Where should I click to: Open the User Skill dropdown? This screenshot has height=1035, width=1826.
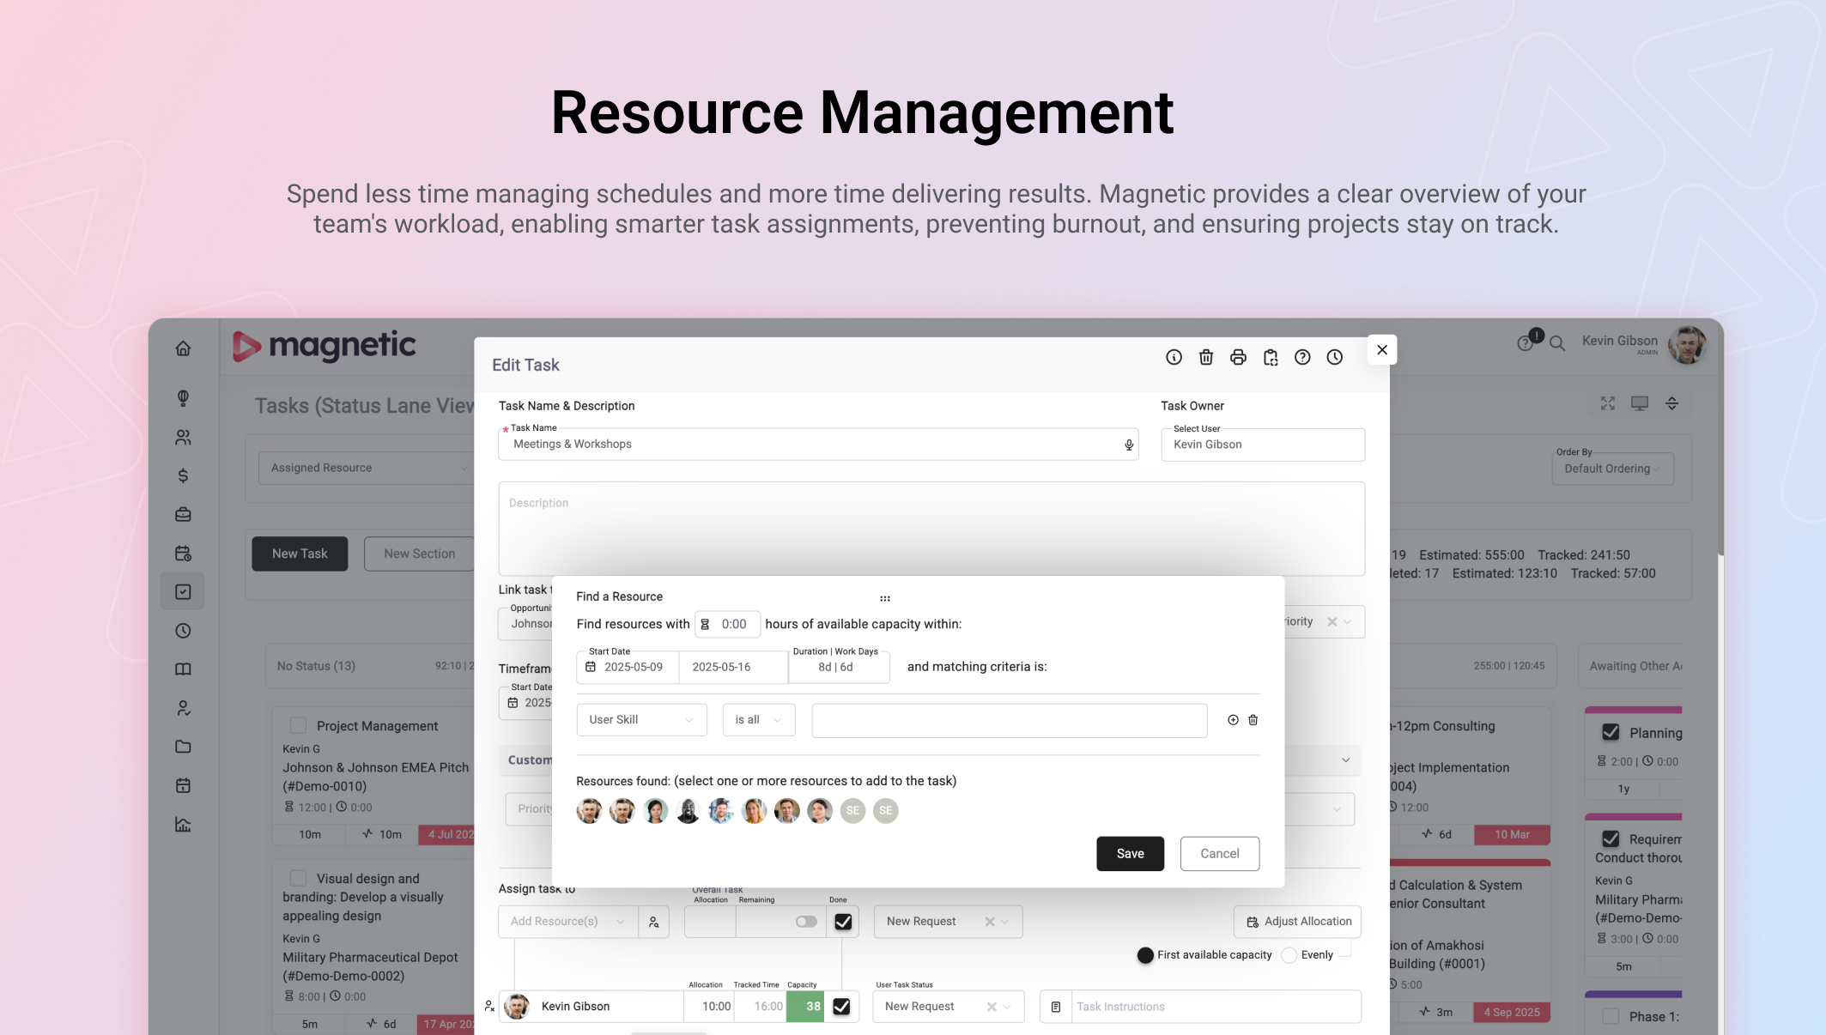(x=641, y=720)
